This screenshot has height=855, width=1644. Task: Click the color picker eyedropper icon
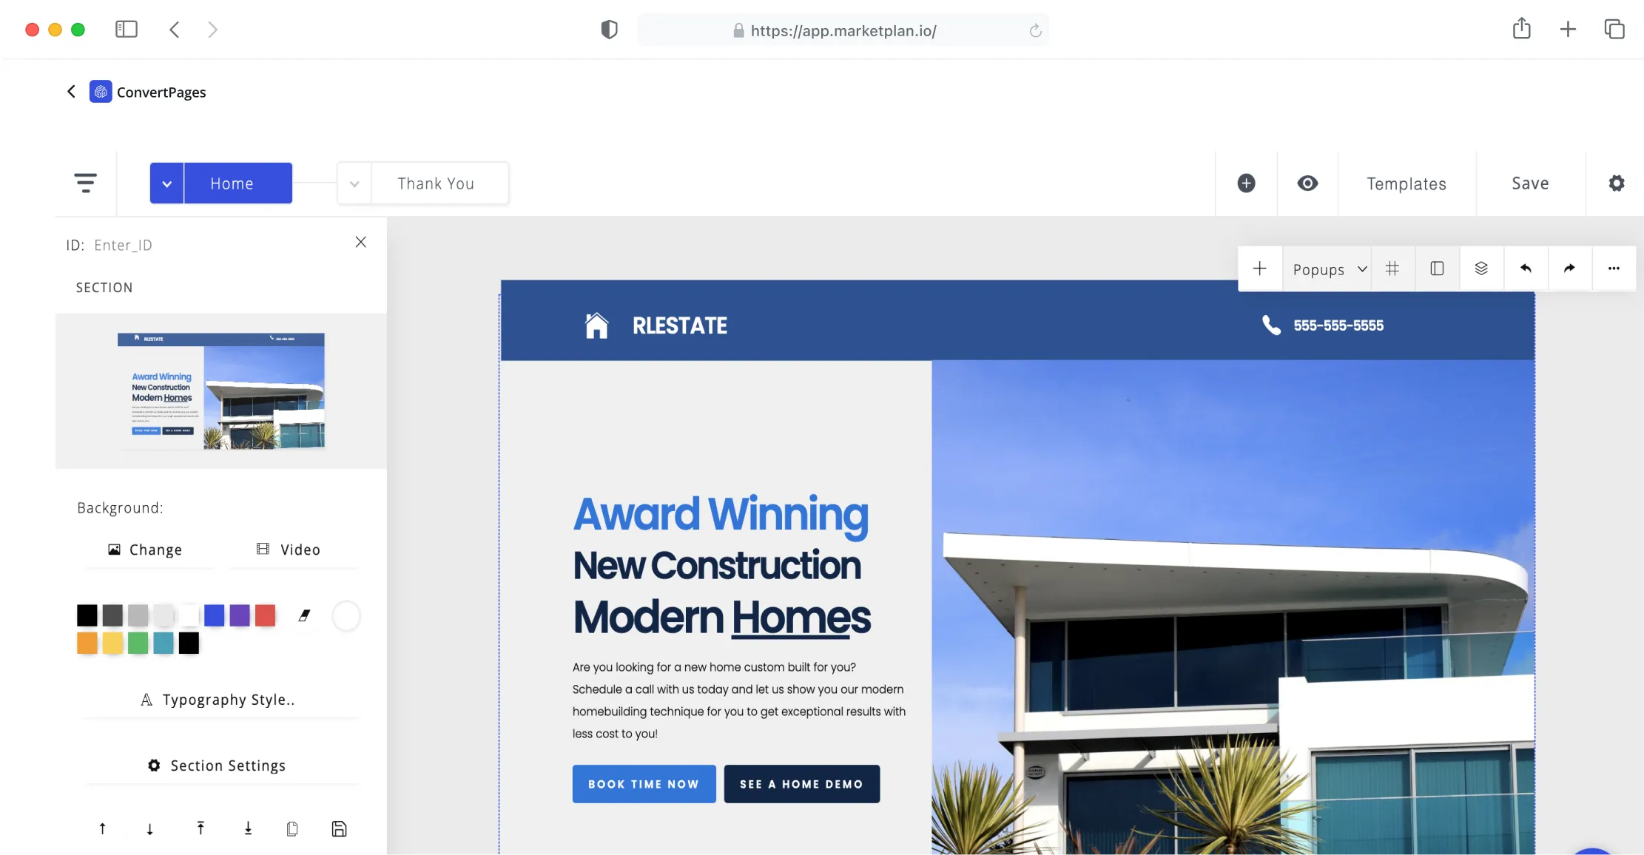coord(304,615)
